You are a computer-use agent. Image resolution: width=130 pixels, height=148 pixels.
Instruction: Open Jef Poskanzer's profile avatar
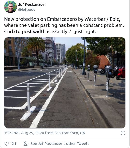click(x=10, y=7)
